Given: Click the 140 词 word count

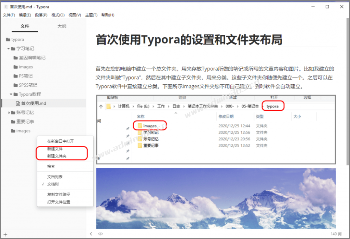Looking at the screenshot, I should pyautogui.click(x=336, y=234).
